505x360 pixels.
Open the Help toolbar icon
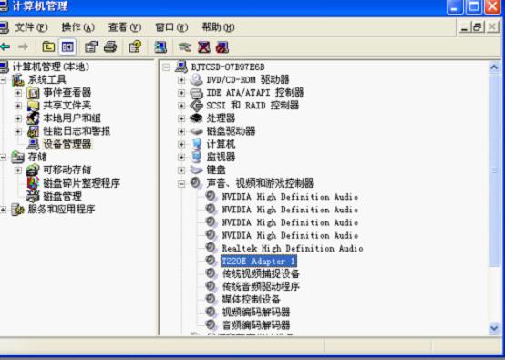click(135, 47)
